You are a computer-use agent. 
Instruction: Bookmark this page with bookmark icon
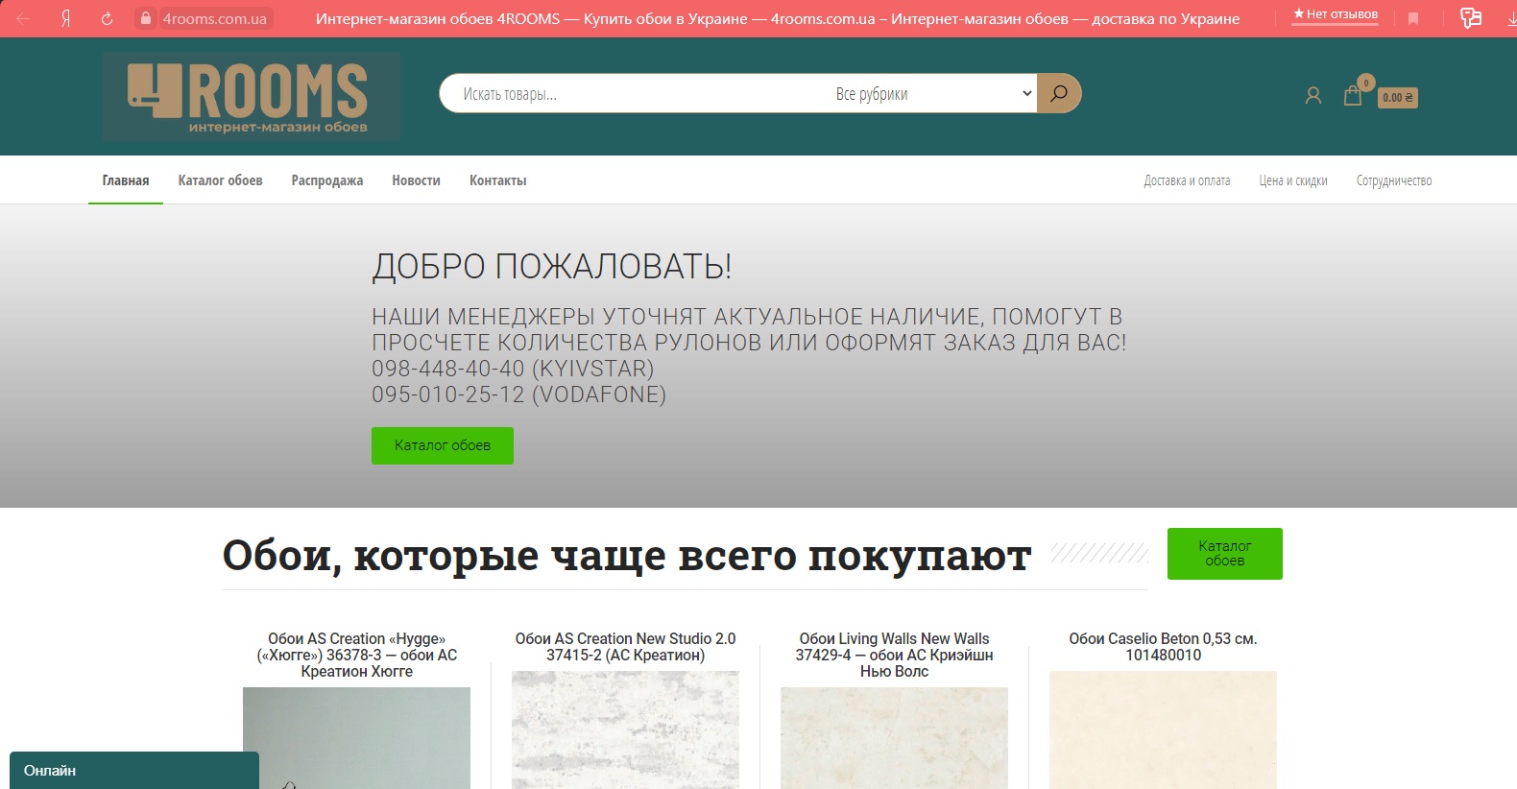click(x=1413, y=18)
